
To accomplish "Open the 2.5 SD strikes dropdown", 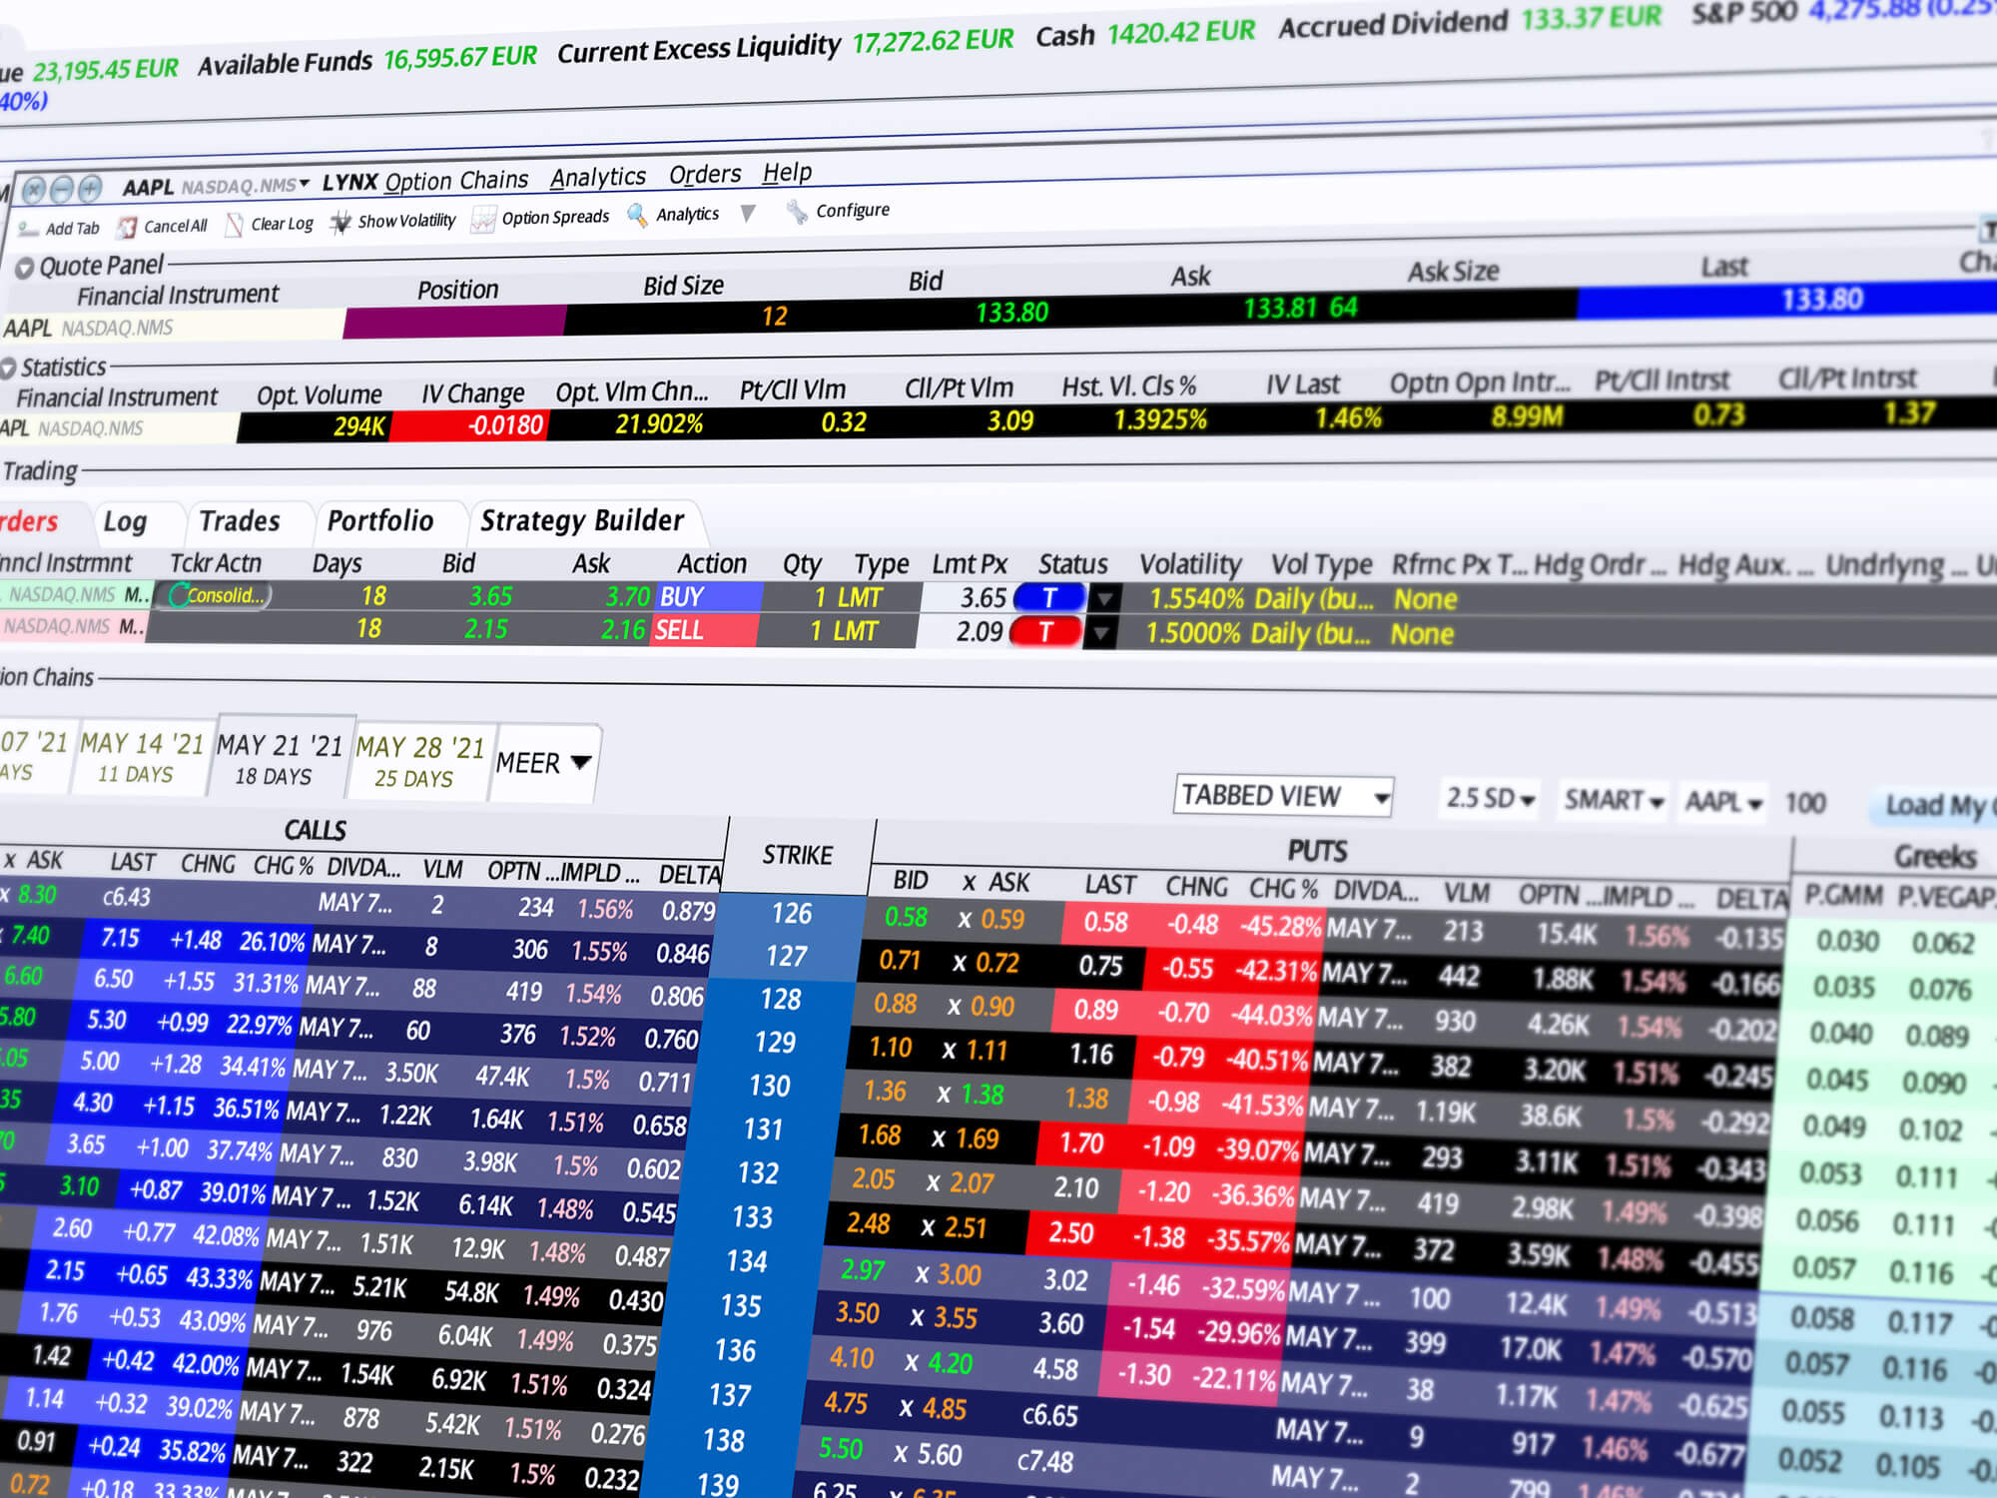I will point(1489,798).
